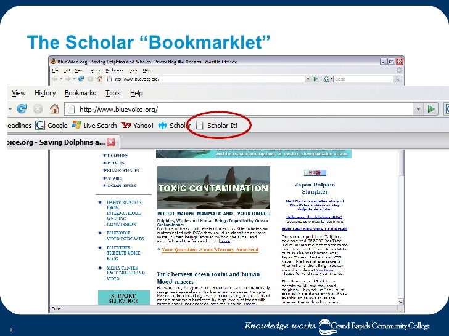Screen dimensions: 449x336
Task: Click the Support BlueVoice teal button
Action: [x=124, y=298]
